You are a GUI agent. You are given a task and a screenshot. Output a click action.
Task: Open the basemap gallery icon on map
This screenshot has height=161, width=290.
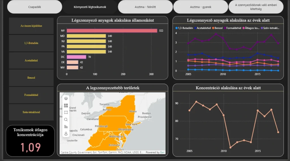(x=66, y=106)
